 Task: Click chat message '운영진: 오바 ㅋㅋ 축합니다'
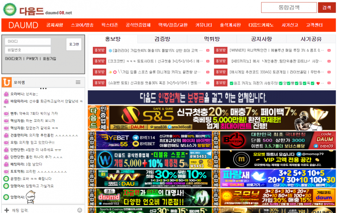31,179
